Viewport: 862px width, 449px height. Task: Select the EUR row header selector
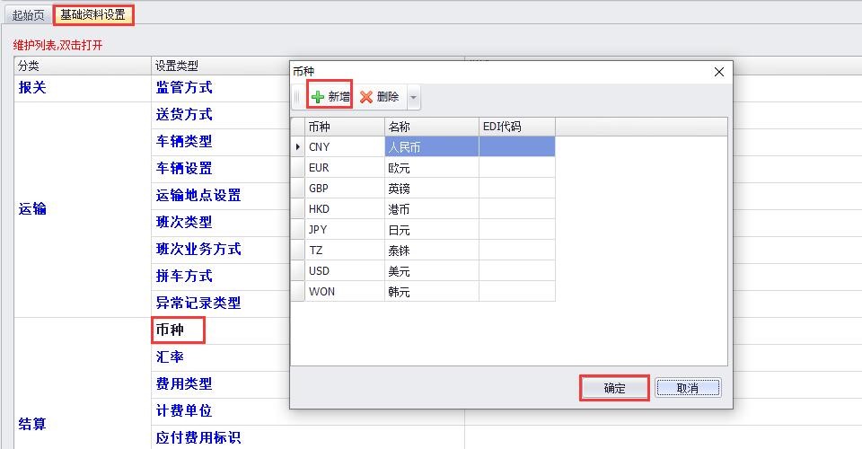click(x=298, y=167)
